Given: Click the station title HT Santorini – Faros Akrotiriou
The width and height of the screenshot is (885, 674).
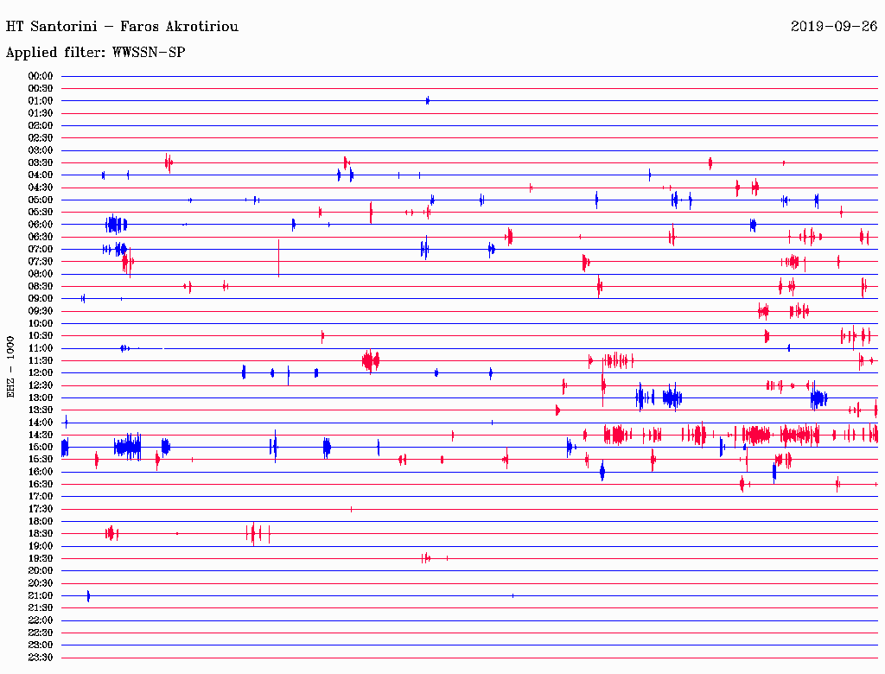Looking at the screenshot, I should pyautogui.click(x=122, y=27).
